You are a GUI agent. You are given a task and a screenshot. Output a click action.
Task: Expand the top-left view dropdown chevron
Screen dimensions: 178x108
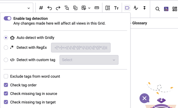click(29, 8)
